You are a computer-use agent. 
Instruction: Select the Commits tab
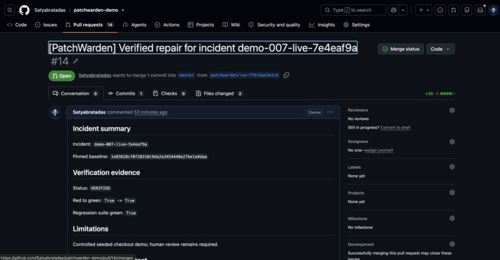126,94
